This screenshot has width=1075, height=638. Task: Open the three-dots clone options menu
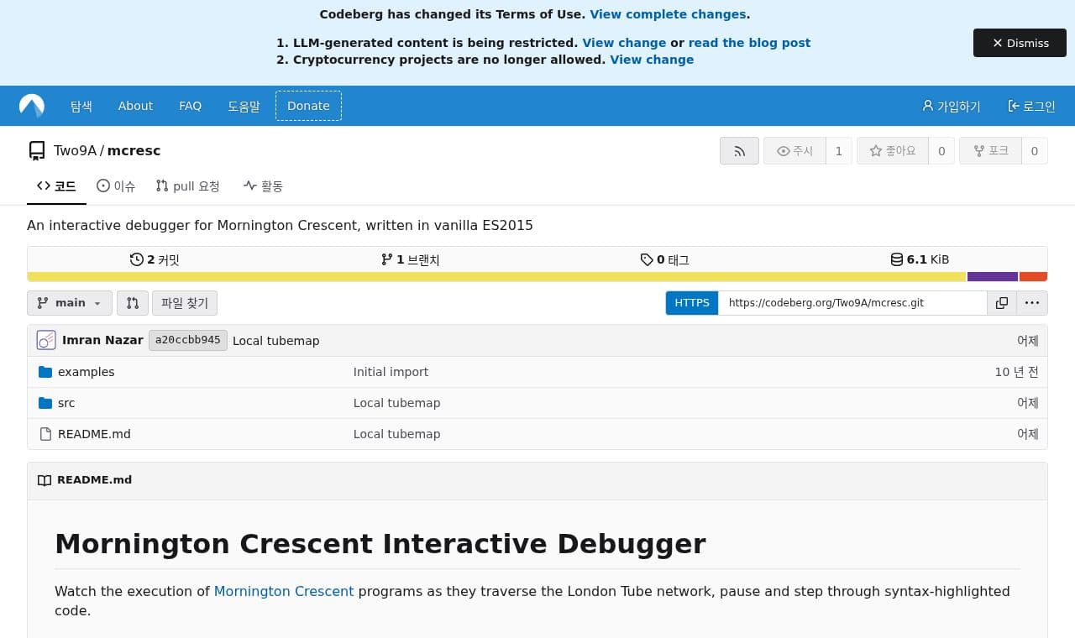point(1032,303)
